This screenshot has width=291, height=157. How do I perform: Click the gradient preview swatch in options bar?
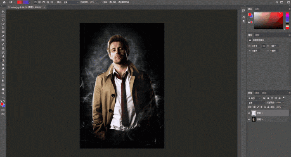(23, 2)
